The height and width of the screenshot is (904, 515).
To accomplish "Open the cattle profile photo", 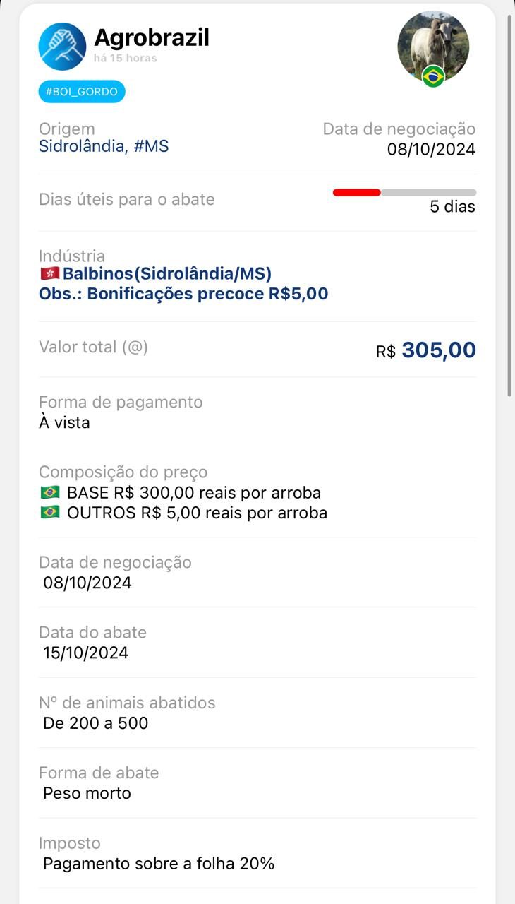I will coord(432,44).
